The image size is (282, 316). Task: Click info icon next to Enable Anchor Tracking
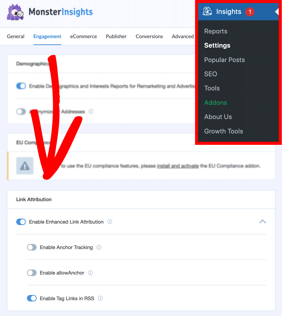point(99,247)
